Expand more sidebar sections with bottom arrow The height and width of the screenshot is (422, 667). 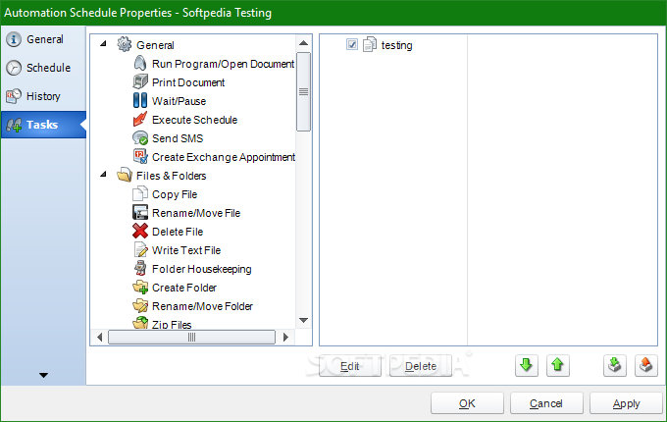point(43,375)
